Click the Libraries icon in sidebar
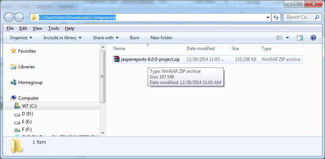Image resolution: width=325 pixels, height=159 pixels. coord(13,67)
